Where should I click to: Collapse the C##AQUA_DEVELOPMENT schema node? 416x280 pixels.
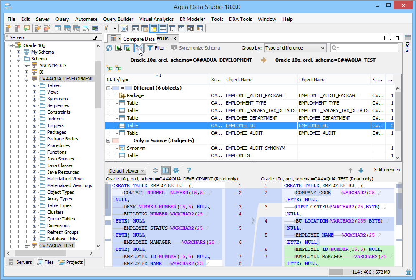[27, 79]
